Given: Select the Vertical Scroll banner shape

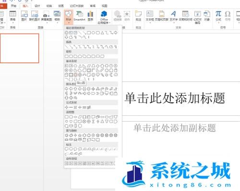Looking at the screenshot, I should pos(84,140).
